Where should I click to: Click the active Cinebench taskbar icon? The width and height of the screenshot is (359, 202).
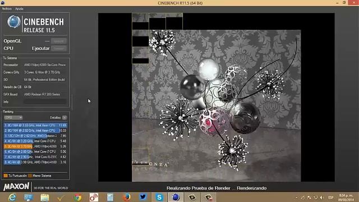[x=176, y=197]
